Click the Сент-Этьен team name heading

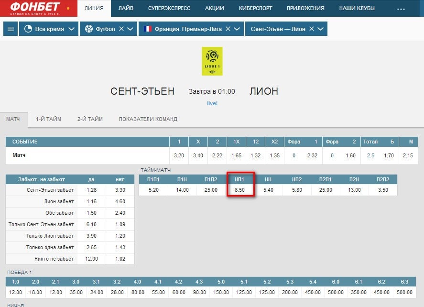[x=142, y=91]
